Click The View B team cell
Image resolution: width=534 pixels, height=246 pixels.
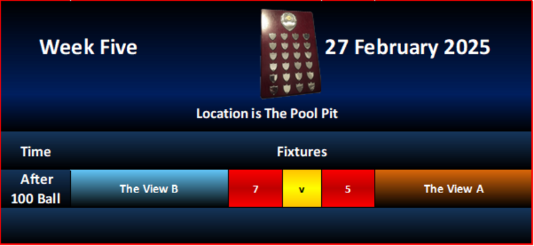click(149, 189)
